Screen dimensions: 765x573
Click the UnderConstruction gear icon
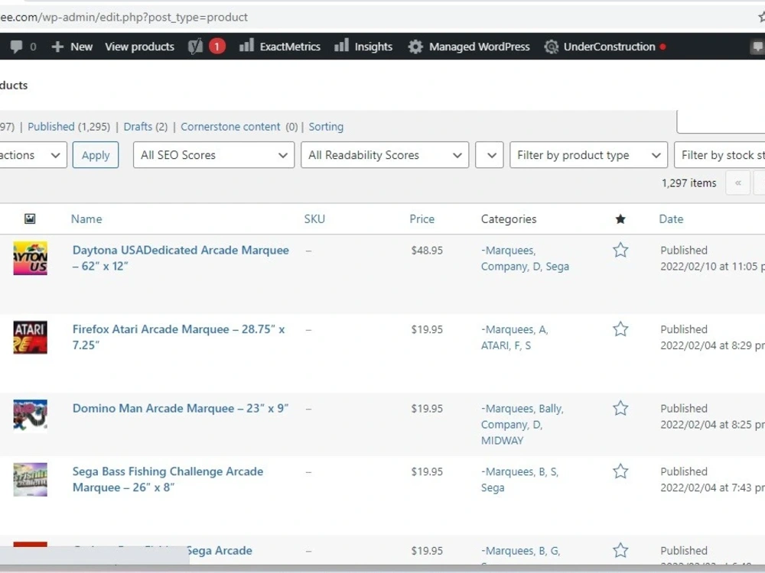[552, 47]
